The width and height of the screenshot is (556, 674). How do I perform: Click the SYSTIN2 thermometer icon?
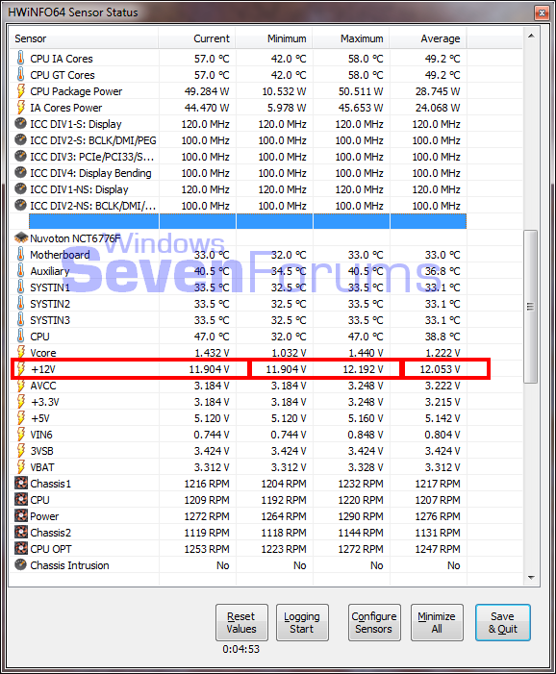pyautogui.click(x=20, y=303)
